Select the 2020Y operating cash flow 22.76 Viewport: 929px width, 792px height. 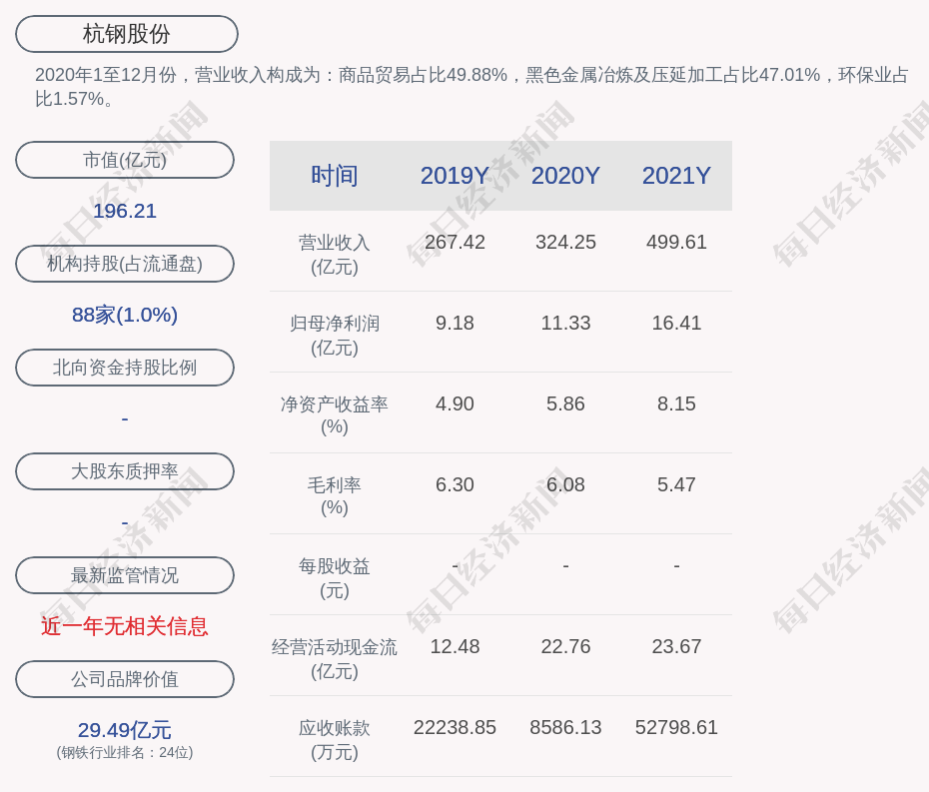coord(565,646)
